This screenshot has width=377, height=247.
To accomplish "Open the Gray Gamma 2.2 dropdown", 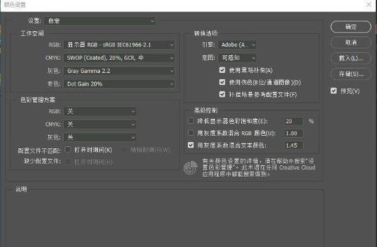I will point(119,71).
